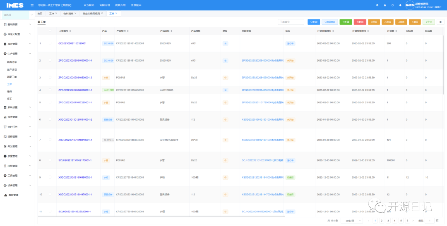Sort by 计划开始时间 column arrow
The height and width of the screenshot is (226, 447).
(333, 31)
